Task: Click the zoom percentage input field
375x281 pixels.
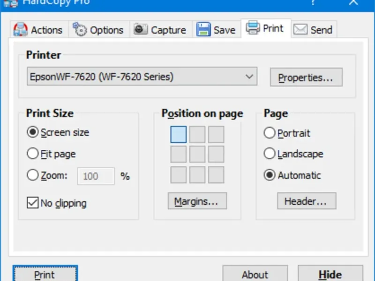Action: tap(96, 176)
